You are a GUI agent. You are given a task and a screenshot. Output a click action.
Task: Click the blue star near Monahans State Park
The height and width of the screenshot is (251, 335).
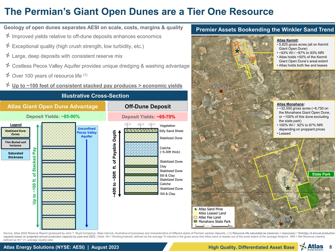[x=288, y=188]
